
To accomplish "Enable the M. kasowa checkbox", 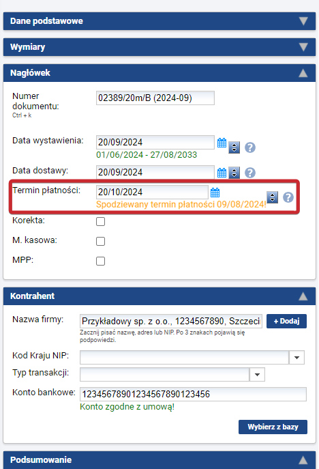I will (100, 241).
